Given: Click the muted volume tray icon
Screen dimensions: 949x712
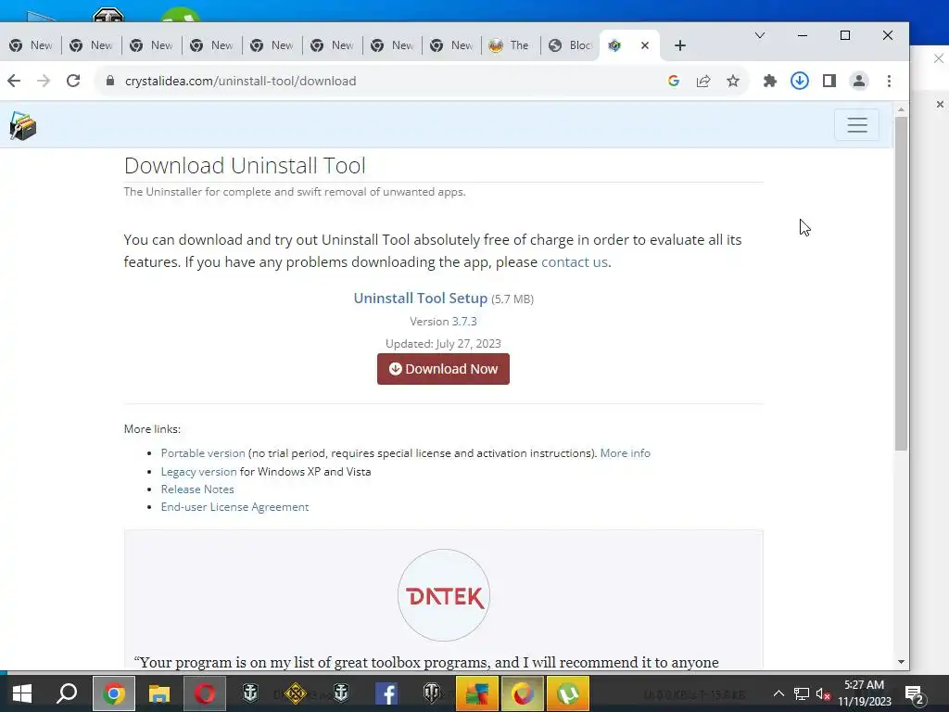Looking at the screenshot, I should pos(823,693).
